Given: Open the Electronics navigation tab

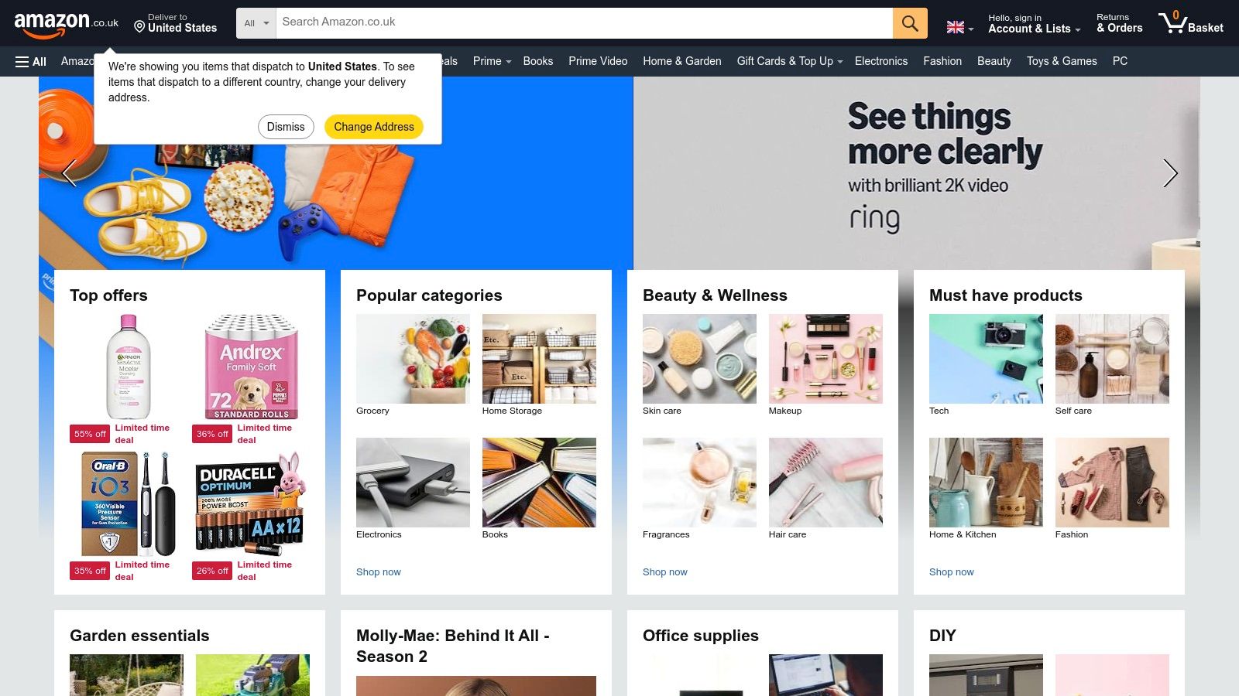Looking at the screenshot, I should pyautogui.click(x=880, y=61).
